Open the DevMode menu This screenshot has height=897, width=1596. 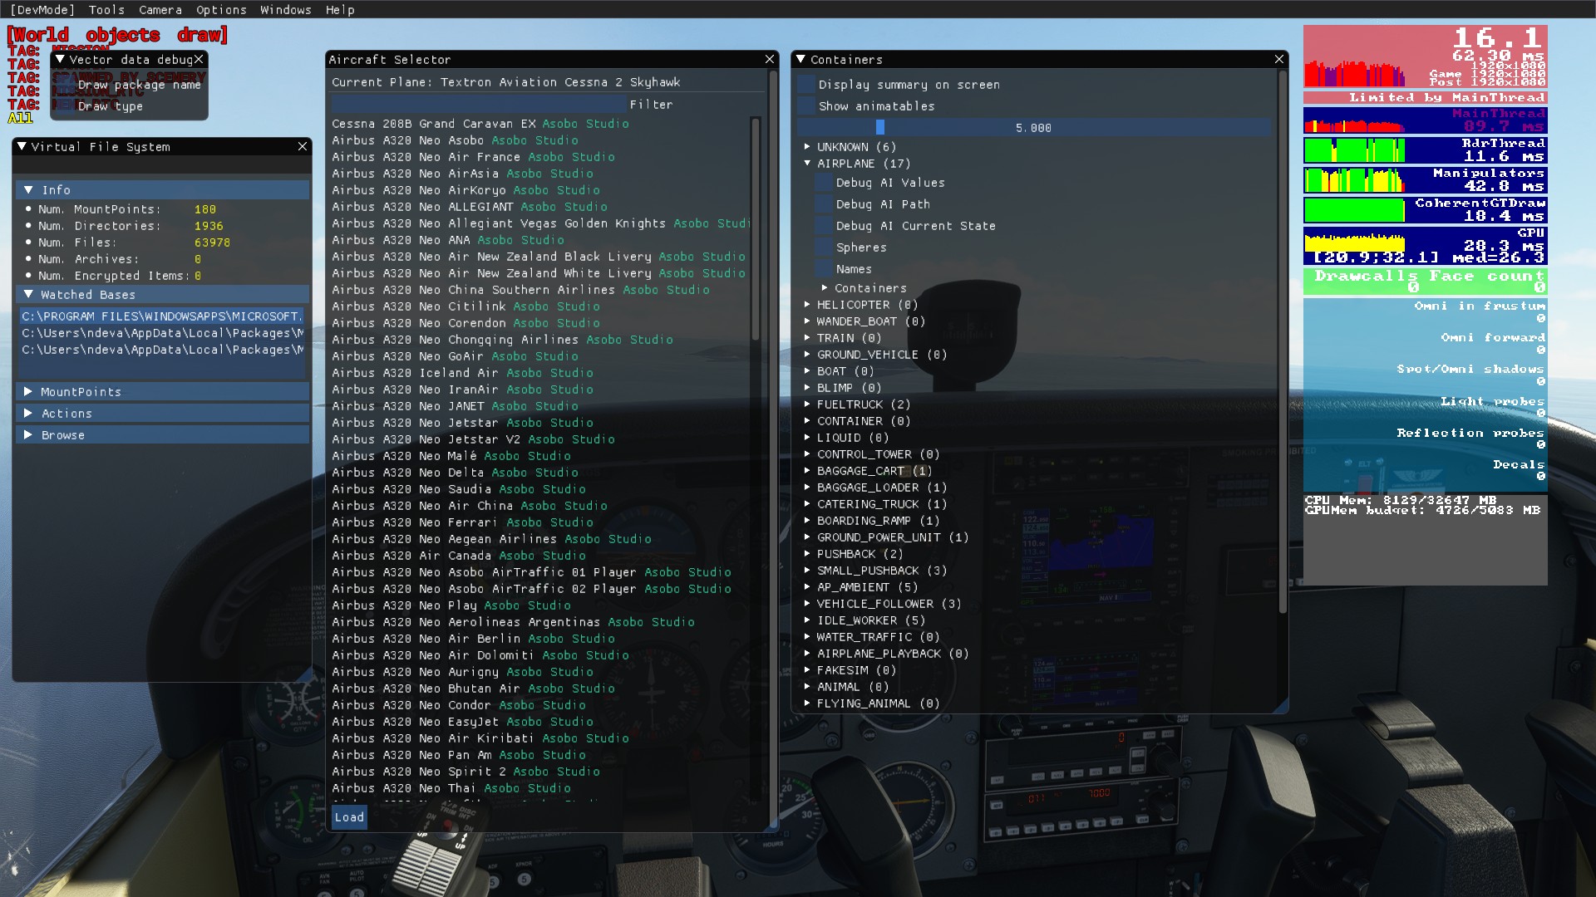click(x=42, y=10)
